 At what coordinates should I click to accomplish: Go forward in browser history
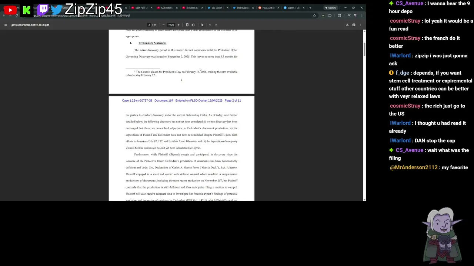click(10, 16)
